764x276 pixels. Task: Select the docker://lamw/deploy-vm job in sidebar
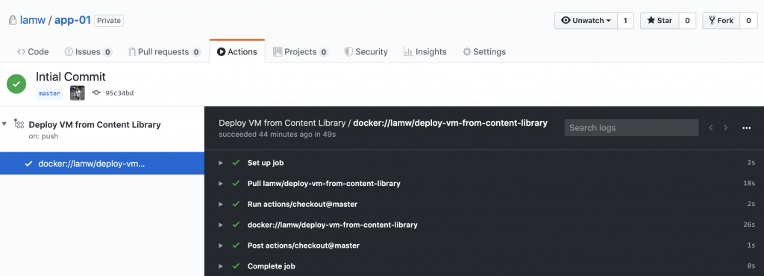click(102, 164)
